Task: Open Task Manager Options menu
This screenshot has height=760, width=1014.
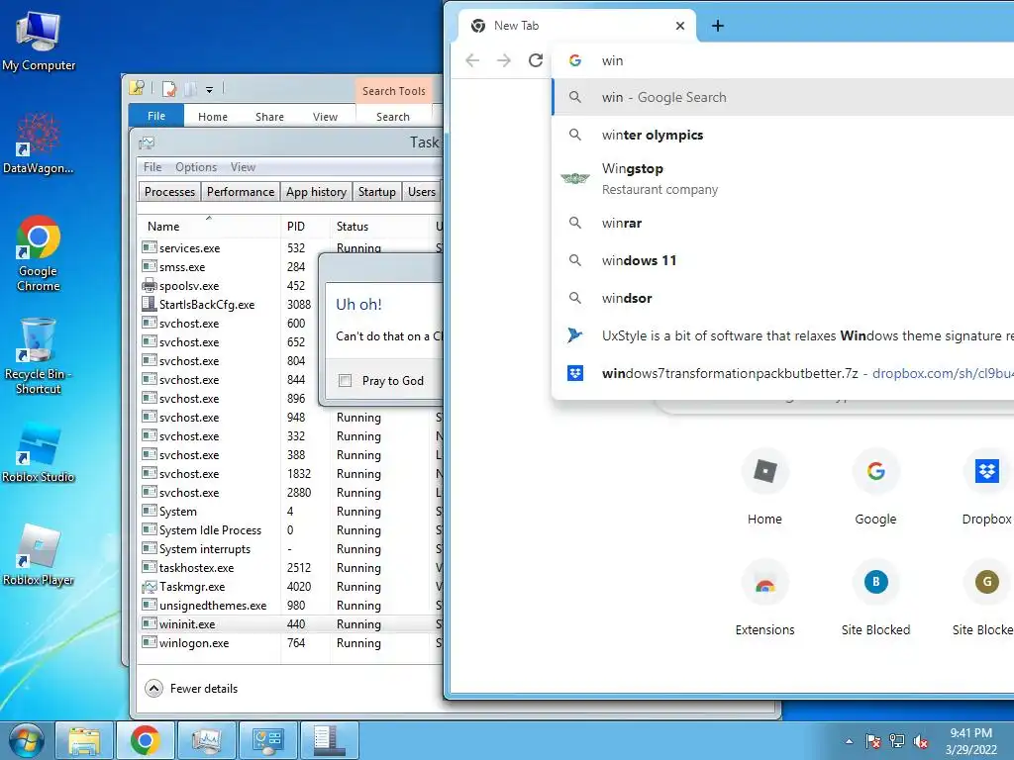Action: (x=196, y=166)
